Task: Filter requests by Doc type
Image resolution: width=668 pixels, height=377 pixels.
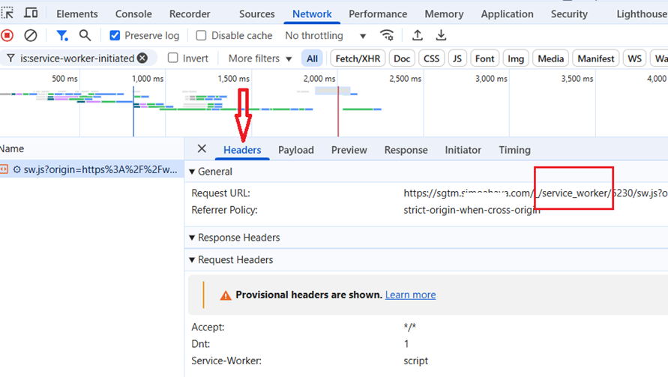Action: (x=402, y=58)
